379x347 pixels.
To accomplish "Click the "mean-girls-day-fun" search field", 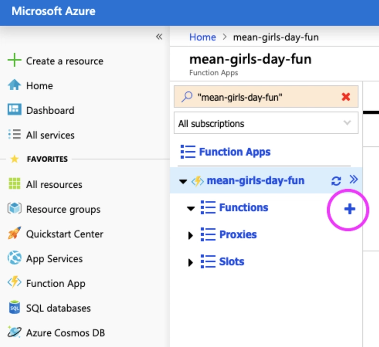I will [266, 97].
